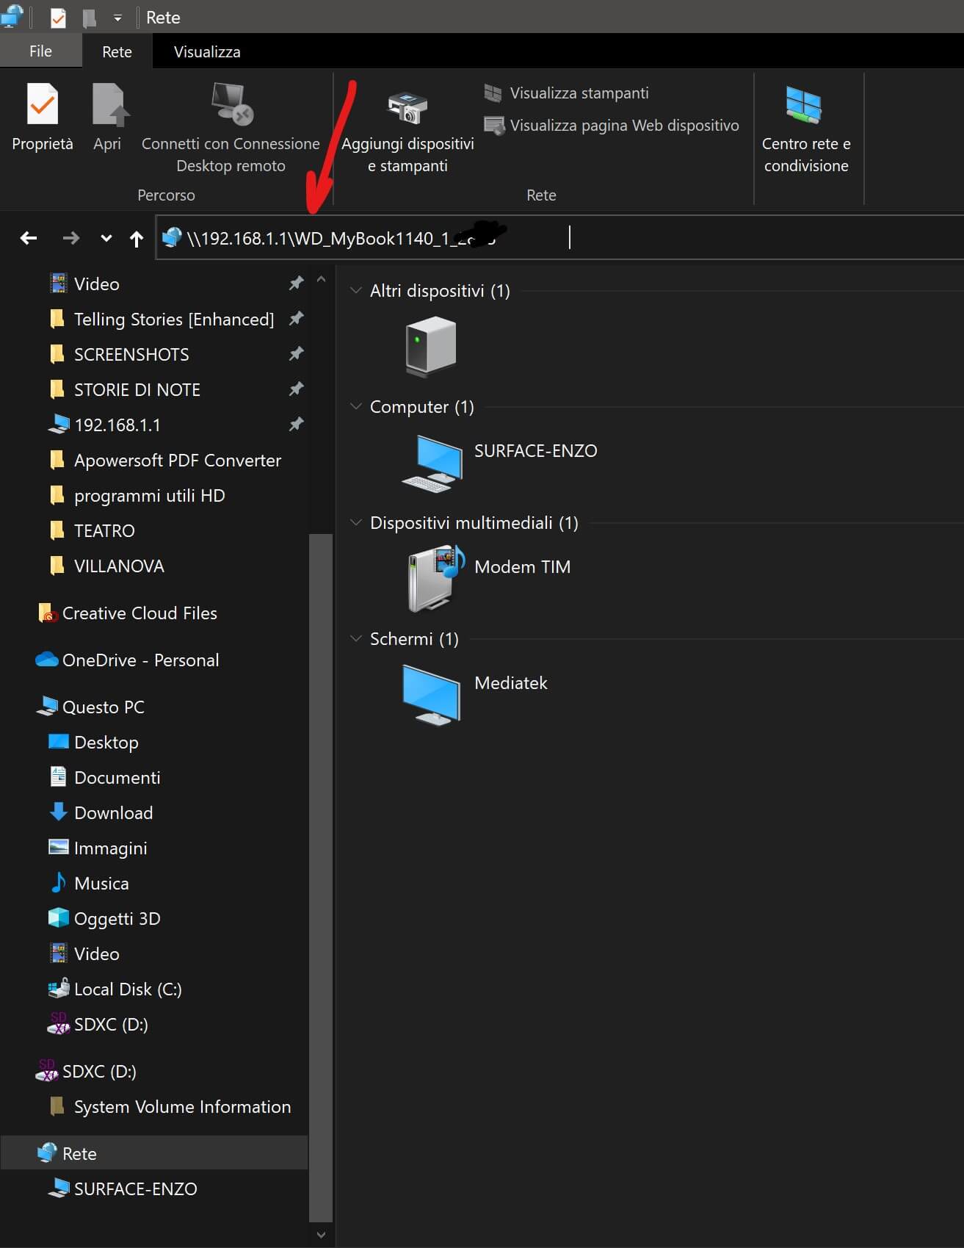Click the Modem TIM media device icon
This screenshot has height=1248, width=964.
click(436, 578)
